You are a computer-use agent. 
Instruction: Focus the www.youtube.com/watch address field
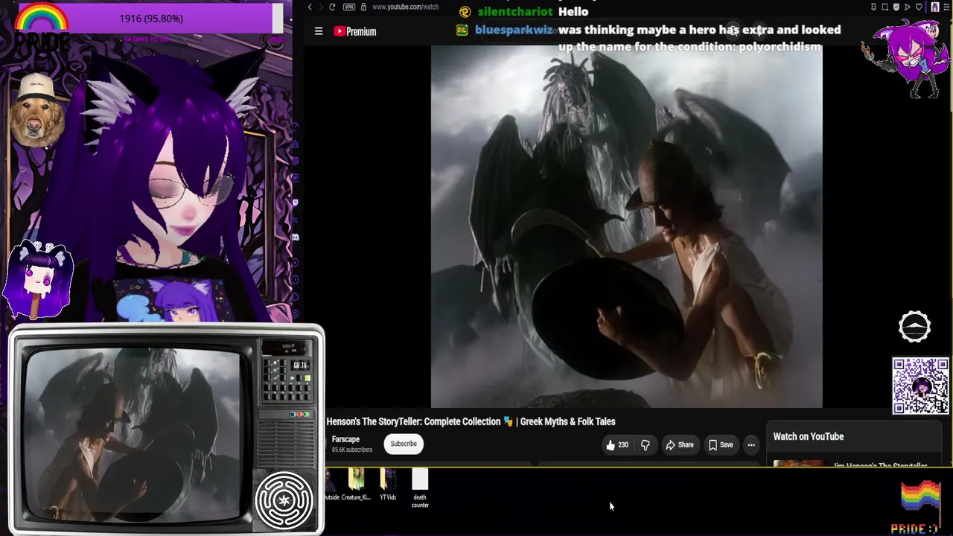(405, 7)
